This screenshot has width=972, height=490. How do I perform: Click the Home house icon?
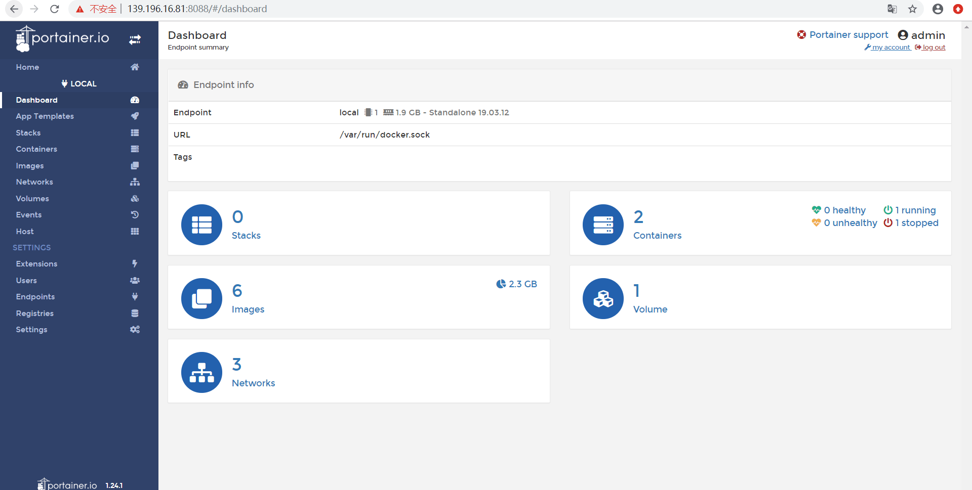(x=135, y=67)
